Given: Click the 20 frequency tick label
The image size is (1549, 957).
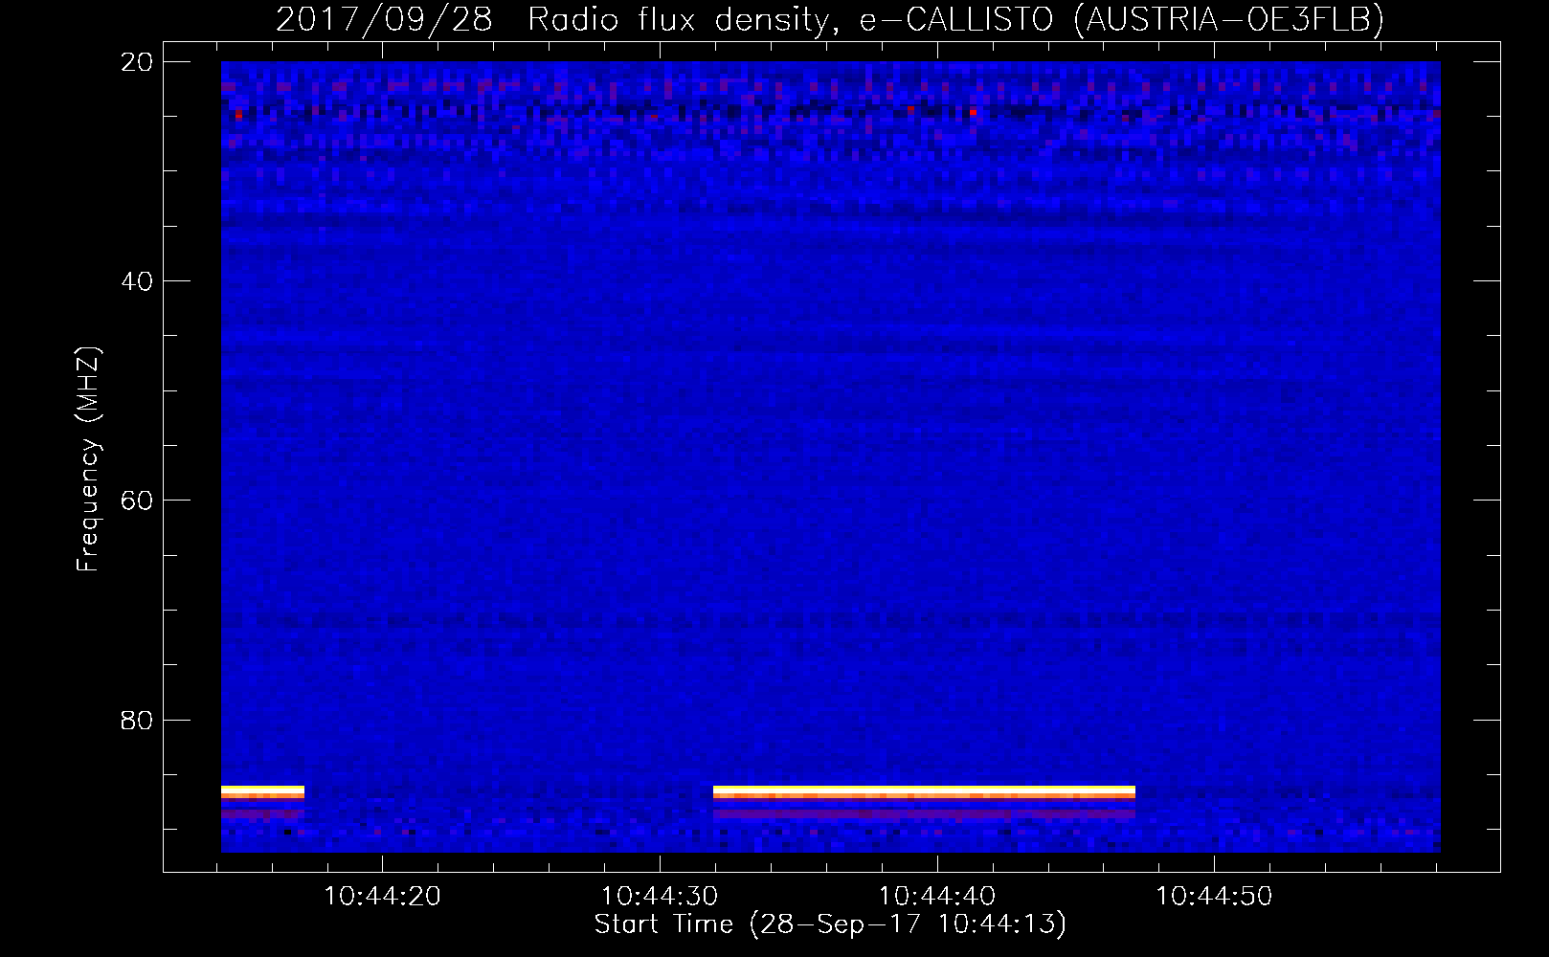Looking at the screenshot, I should pyautogui.click(x=137, y=62).
